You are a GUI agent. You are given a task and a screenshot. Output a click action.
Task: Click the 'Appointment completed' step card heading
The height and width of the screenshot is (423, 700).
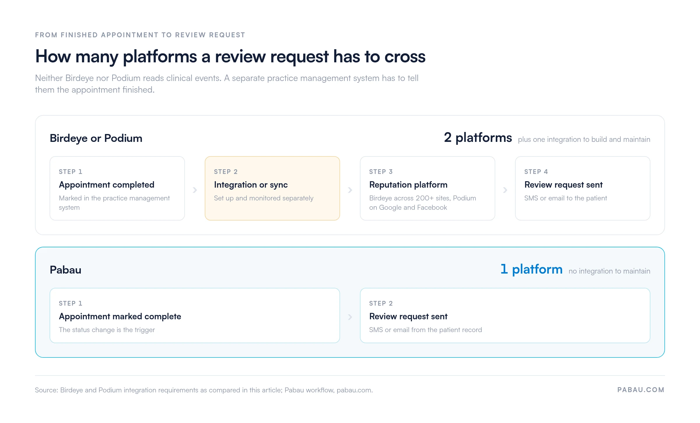(106, 185)
